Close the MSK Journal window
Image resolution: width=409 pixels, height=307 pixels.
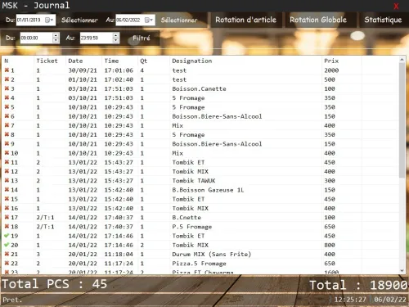click(x=396, y=6)
